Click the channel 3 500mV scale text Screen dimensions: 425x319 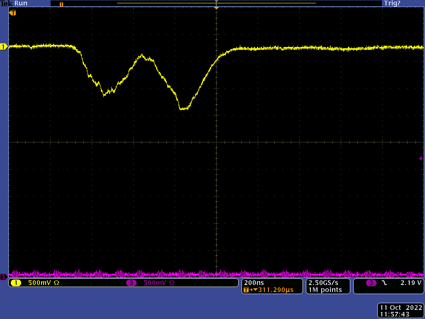[x=155, y=283]
